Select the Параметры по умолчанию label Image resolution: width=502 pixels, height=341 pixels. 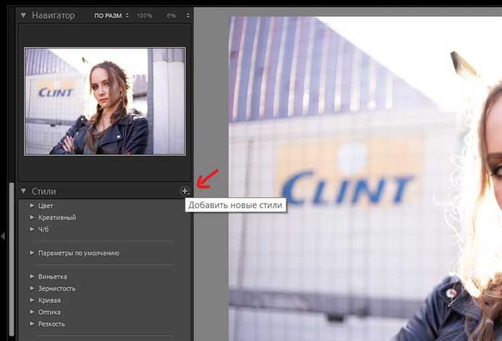pyautogui.click(x=79, y=253)
